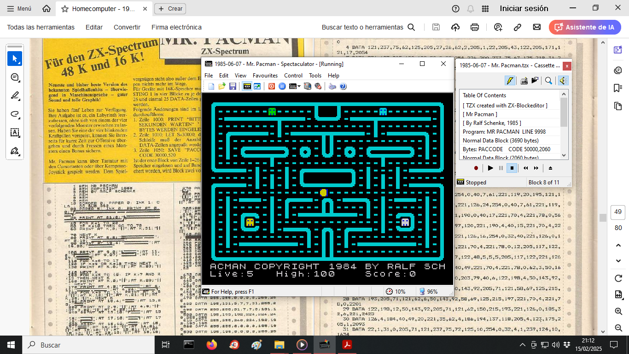The height and width of the screenshot is (354, 629).
Task: Open Spectaculator Help menu
Action: click(333, 76)
